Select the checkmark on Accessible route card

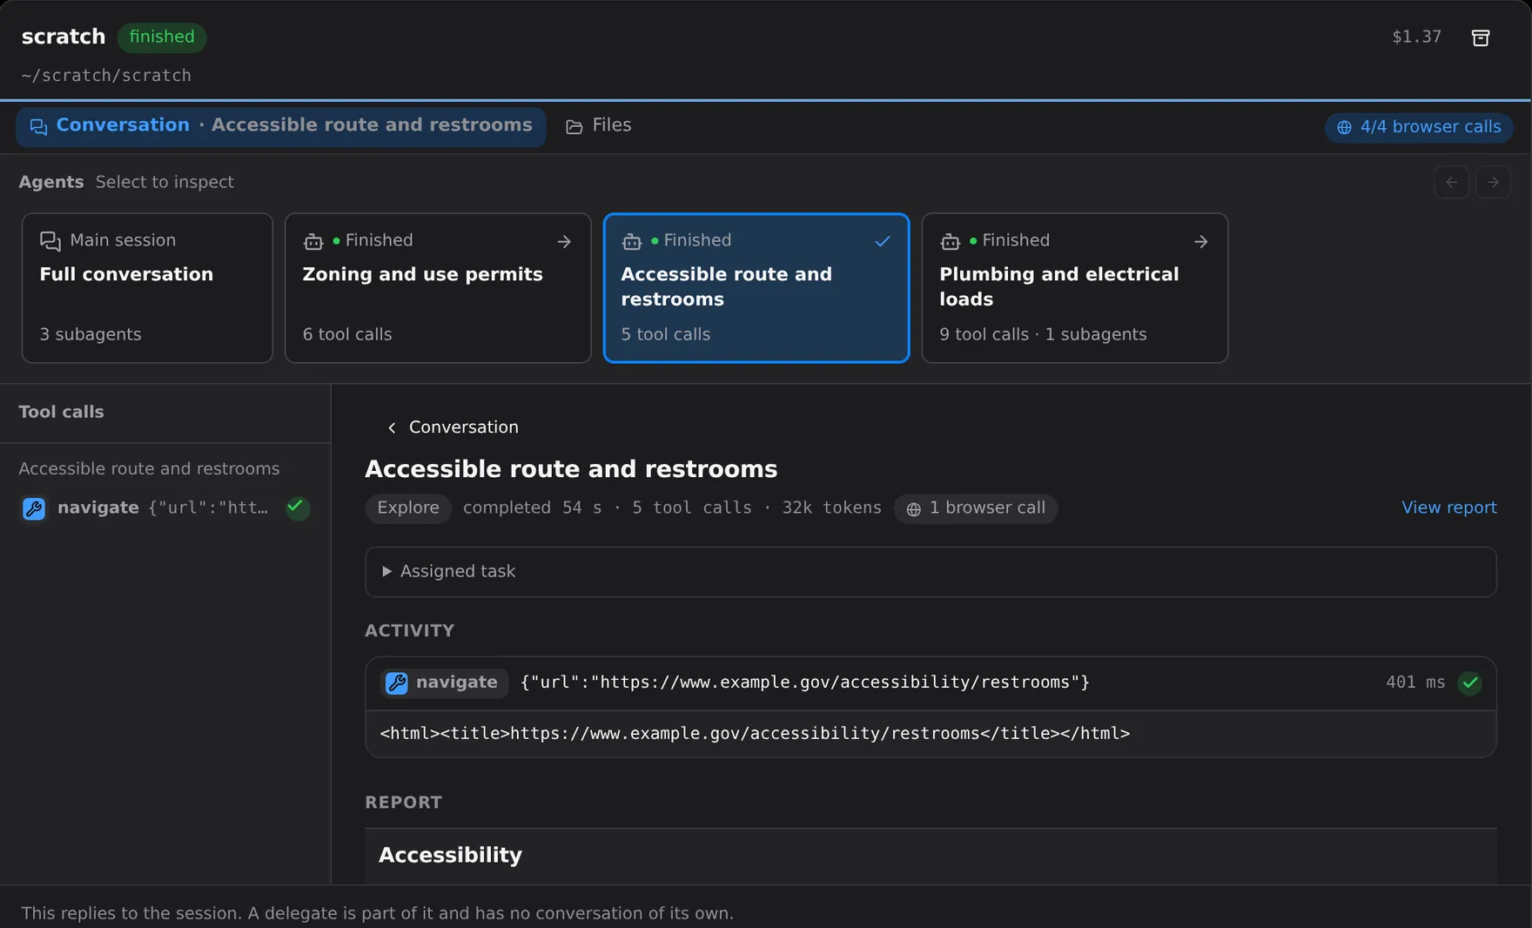[882, 241]
